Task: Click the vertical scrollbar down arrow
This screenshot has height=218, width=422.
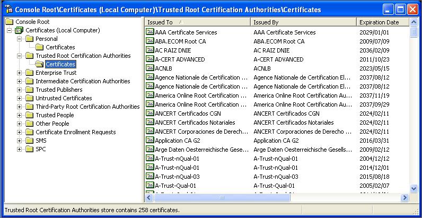Action: click(414, 188)
